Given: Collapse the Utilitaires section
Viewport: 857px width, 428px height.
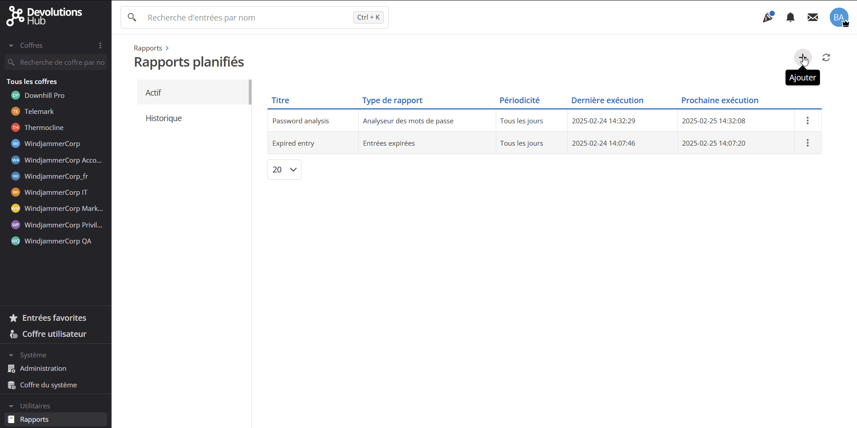Looking at the screenshot, I should (x=11, y=406).
